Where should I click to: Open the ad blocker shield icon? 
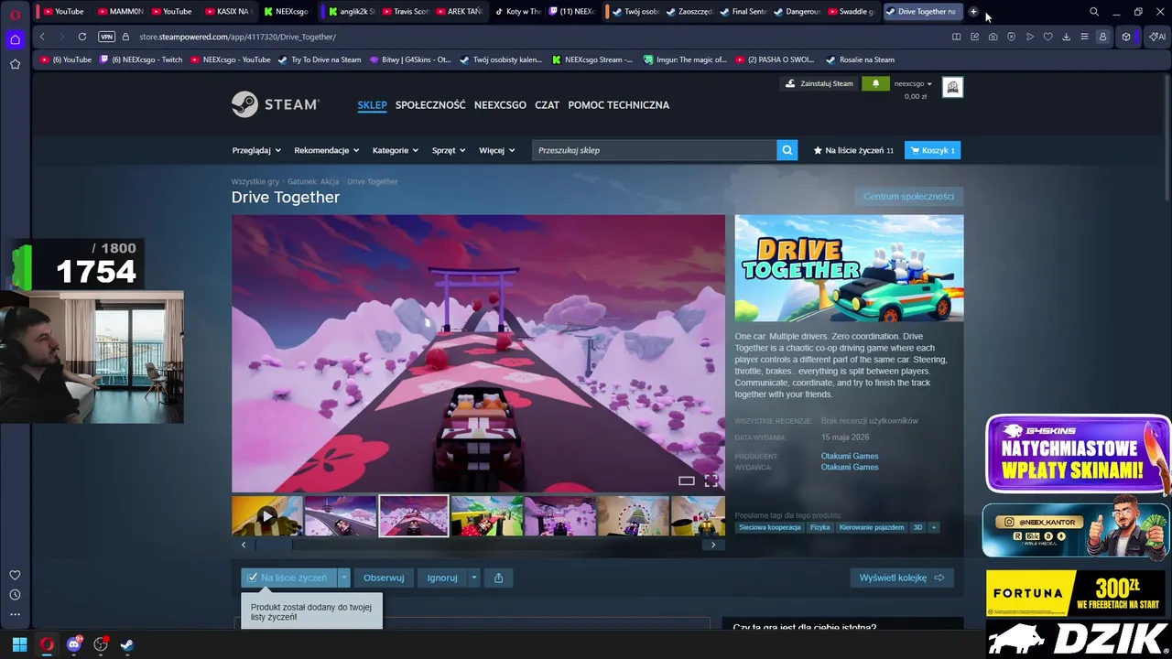[x=1012, y=37]
